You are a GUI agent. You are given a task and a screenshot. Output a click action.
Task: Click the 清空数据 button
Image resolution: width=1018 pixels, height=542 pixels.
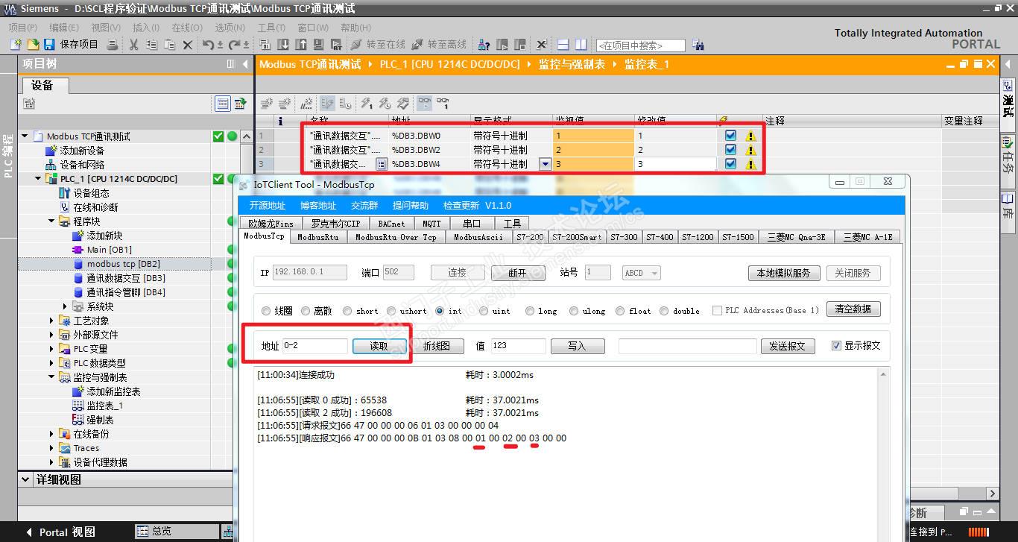coord(853,309)
